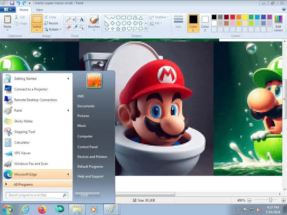The width and height of the screenshot is (287, 215).
Task: Click the Undo arrow in title bar
Action: [18, 3]
